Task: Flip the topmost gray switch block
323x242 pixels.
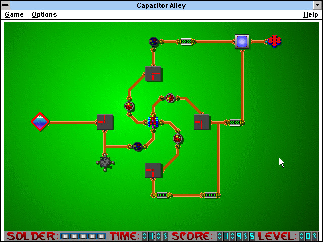Action: point(153,74)
